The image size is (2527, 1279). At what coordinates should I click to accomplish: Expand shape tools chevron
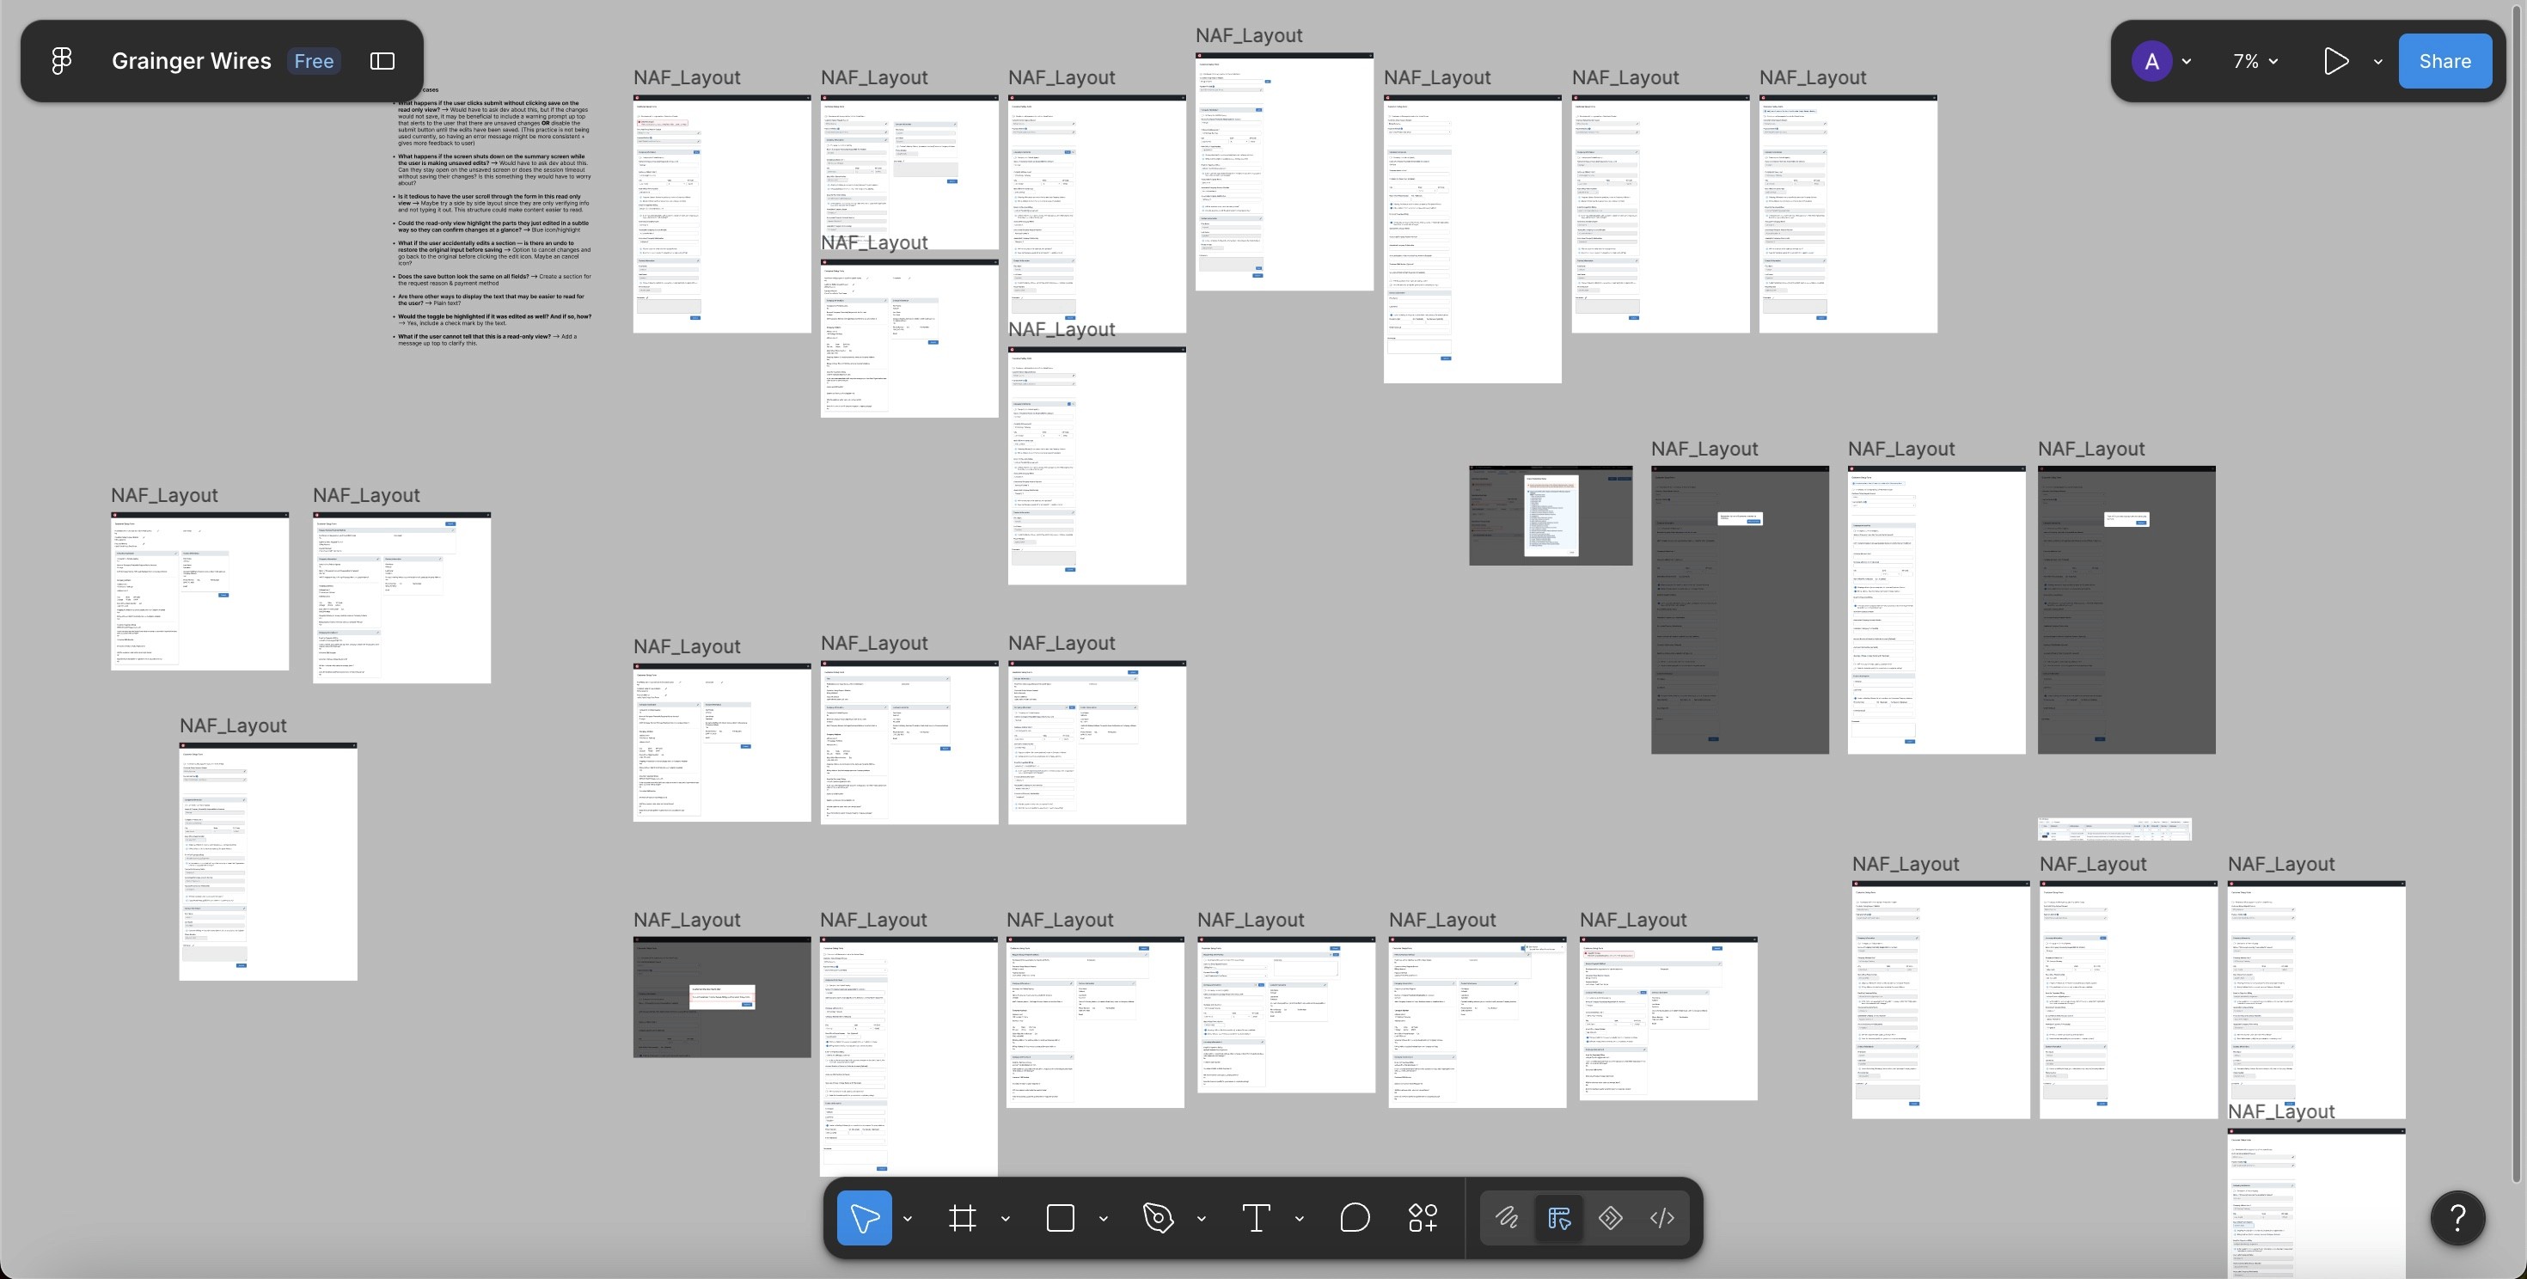(1104, 1218)
